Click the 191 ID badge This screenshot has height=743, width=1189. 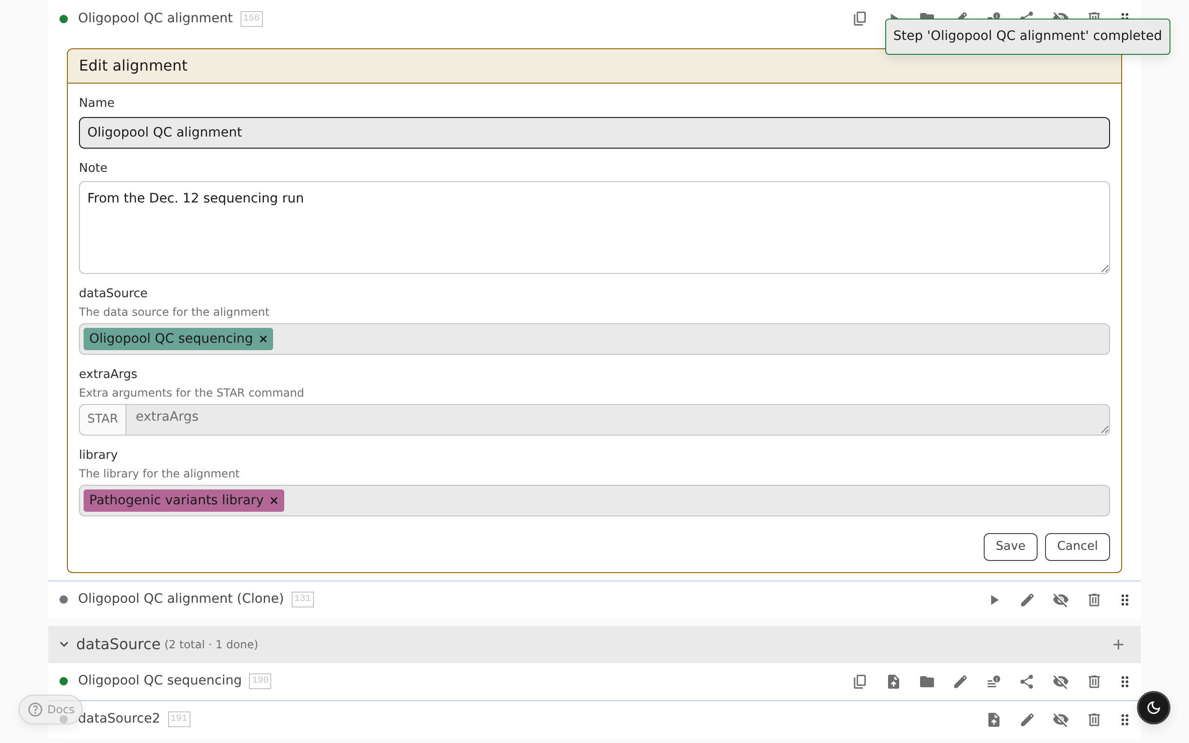point(179,719)
